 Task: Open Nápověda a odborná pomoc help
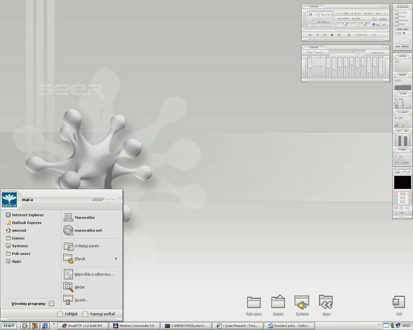click(x=89, y=274)
